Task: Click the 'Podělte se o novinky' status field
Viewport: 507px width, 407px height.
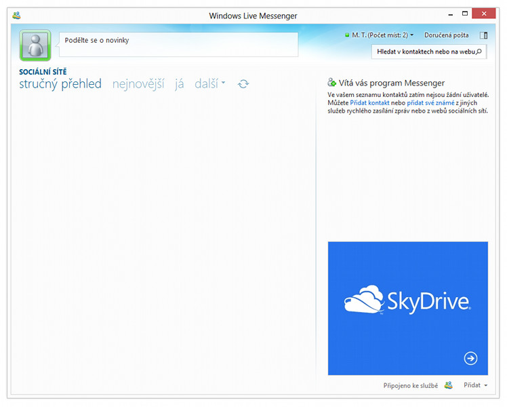Action: [178, 45]
